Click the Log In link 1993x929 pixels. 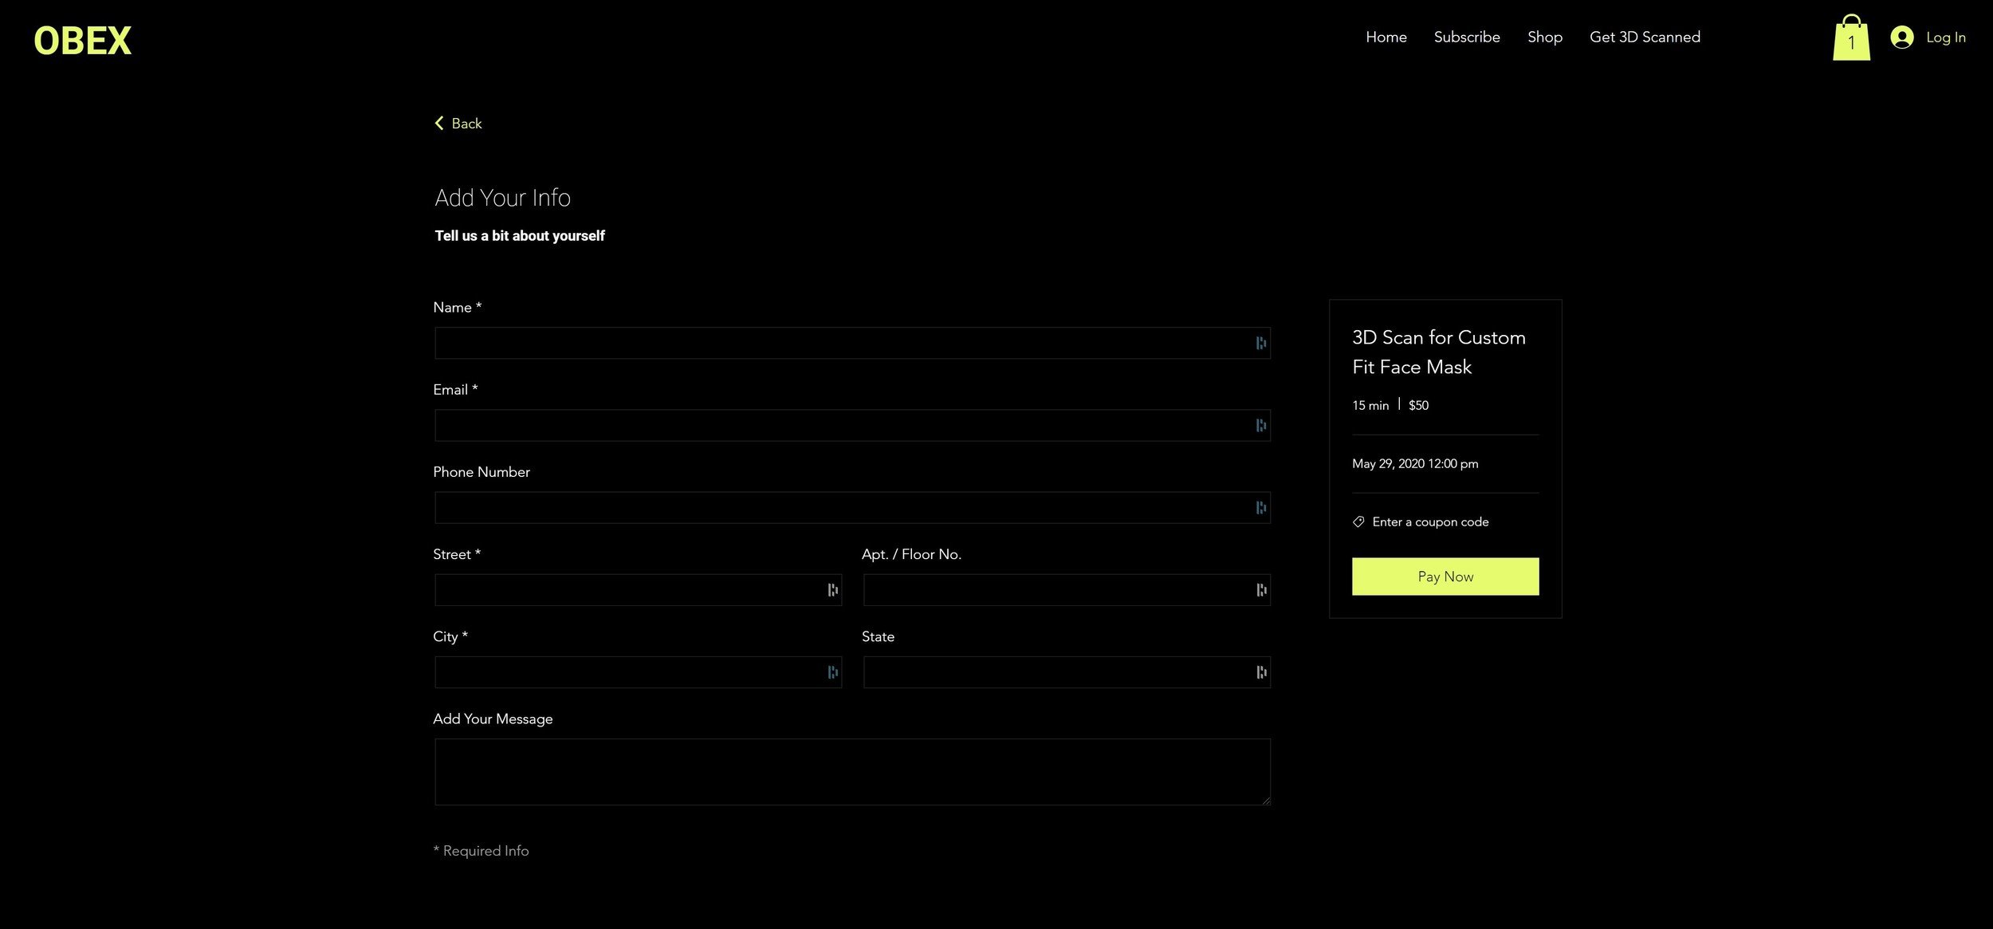coord(1945,37)
